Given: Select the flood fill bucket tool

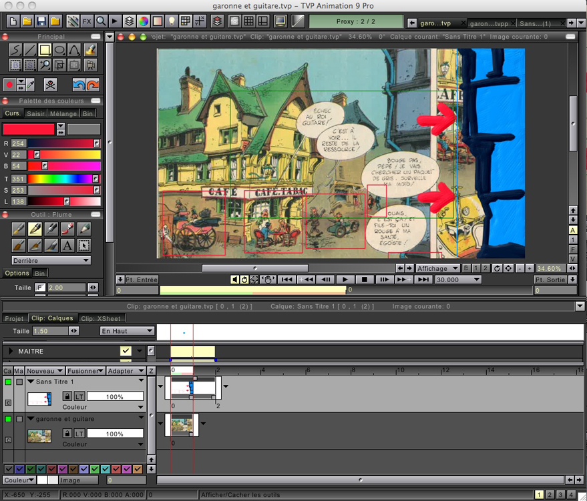Looking at the screenshot, I should coord(90,50).
